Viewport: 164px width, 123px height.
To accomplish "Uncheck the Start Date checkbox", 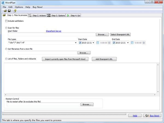I will click(x=80, y=43).
